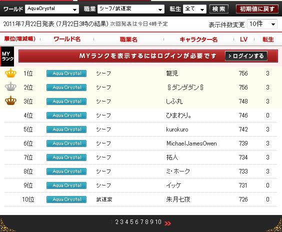Go to page 5
This screenshot has width=282, height=232.
pyautogui.click(x=131, y=222)
